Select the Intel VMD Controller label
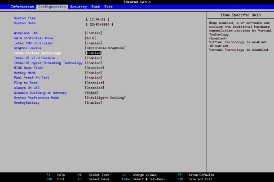This screenshot has width=274, height=182. (33, 43)
